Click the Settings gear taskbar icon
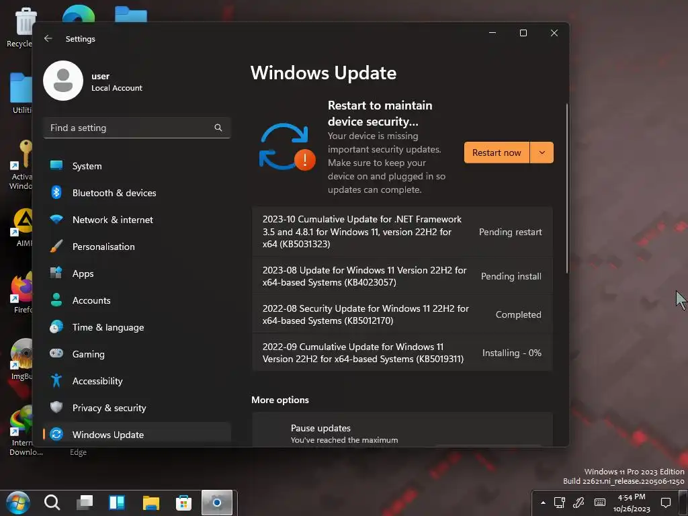The image size is (688, 516). pyautogui.click(x=217, y=503)
